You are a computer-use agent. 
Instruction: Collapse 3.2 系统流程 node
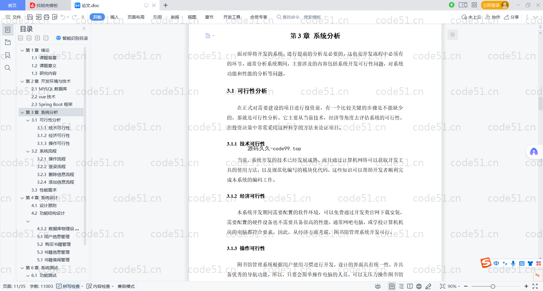[28, 151]
